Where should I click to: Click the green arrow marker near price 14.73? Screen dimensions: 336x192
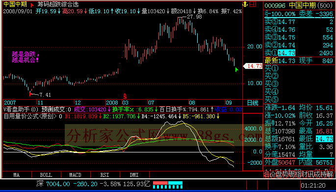[236, 69]
